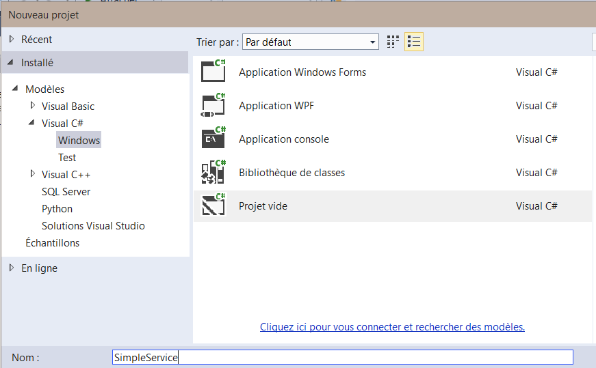
Task: Open the Échantillons category
Action: tap(52, 243)
